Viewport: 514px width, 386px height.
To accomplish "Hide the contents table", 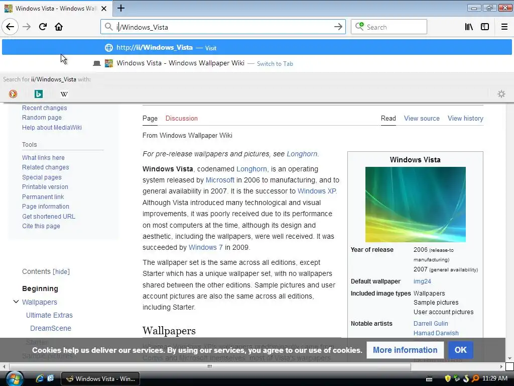I will [61, 272].
